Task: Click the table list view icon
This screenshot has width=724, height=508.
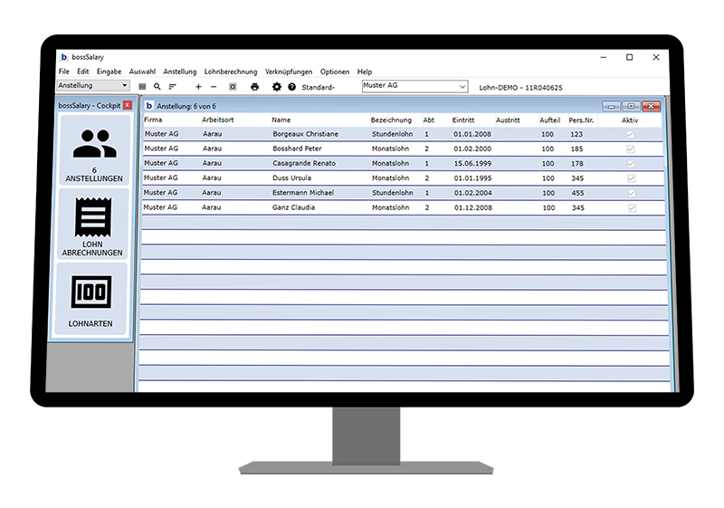Action: click(x=142, y=86)
